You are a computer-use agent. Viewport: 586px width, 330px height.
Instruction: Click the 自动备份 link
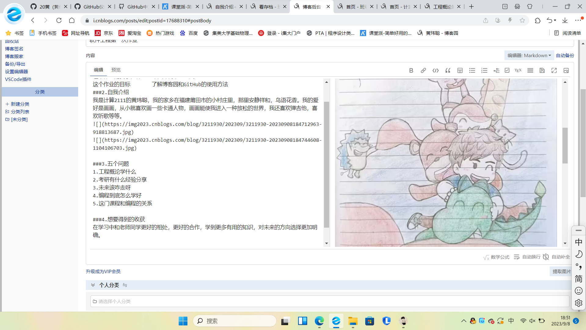pyautogui.click(x=565, y=55)
